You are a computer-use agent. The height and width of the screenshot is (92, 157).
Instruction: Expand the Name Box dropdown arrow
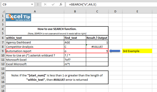coord(32,5)
